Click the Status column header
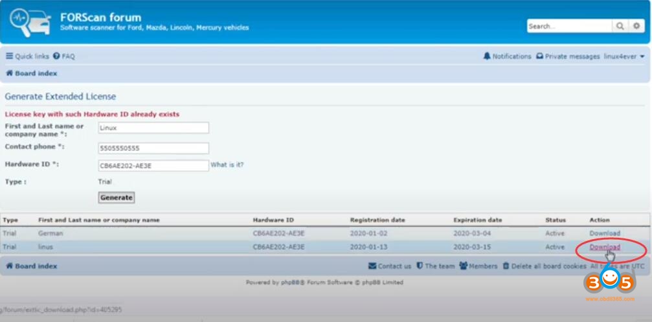 click(555, 220)
